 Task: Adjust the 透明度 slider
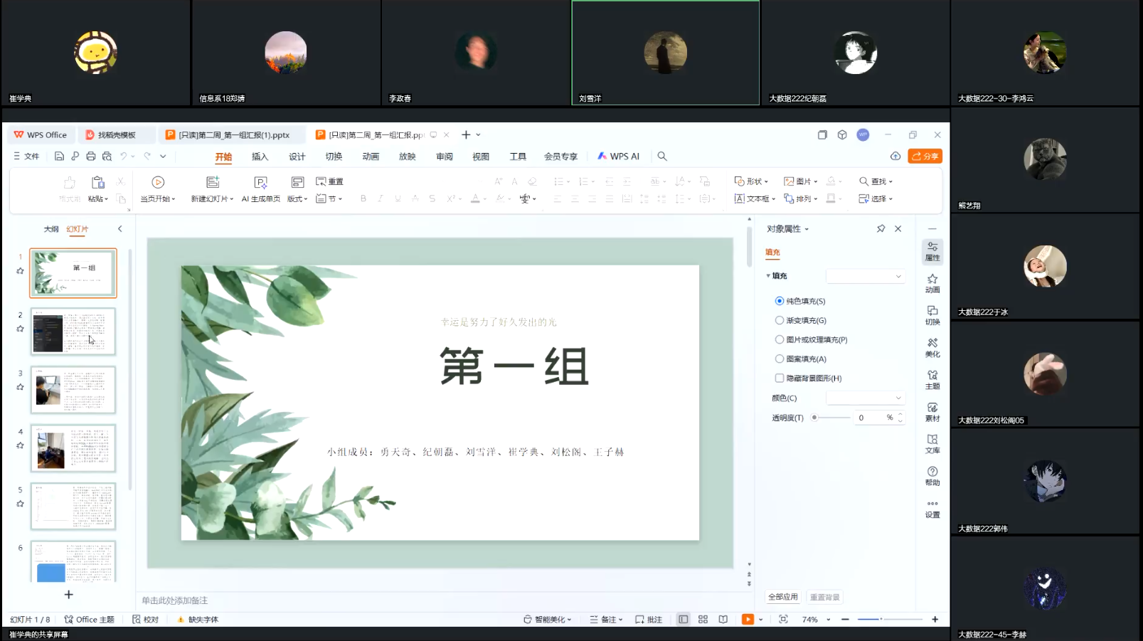tap(815, 418)
